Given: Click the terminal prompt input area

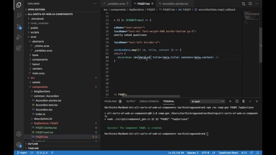Looking at the screenshot, I should 207,134.
